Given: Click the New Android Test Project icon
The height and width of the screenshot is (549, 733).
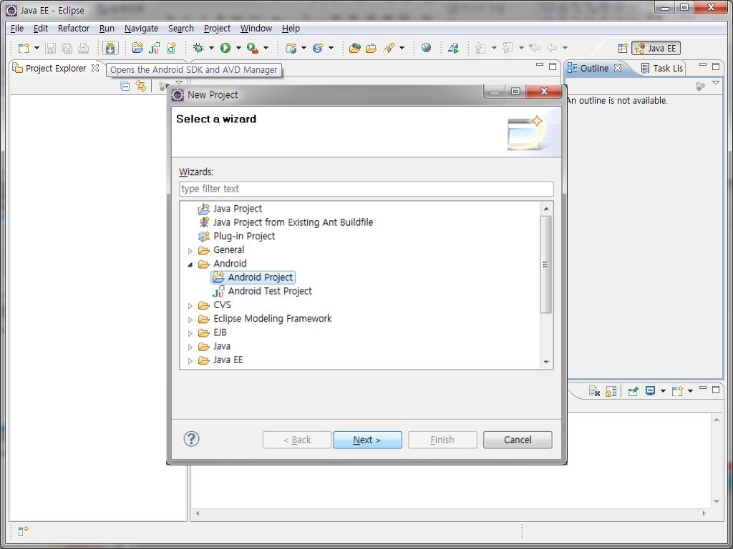Looking at the screenshot, I should pyautogui.click(x=155, y=48).
